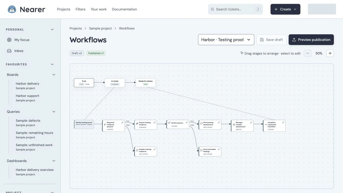Click the Save draft button

[271, 40]
